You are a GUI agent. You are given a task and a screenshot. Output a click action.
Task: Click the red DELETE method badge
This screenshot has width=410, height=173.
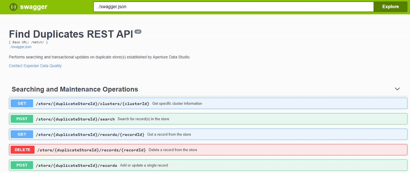pyautogui.click(x=22, y=150)
